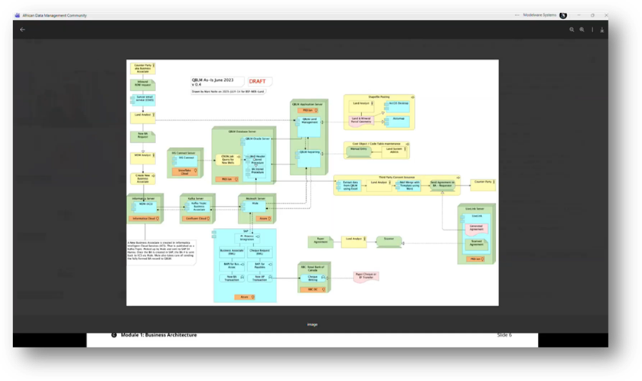Click the Slide 6 label

tap(504, 335)
